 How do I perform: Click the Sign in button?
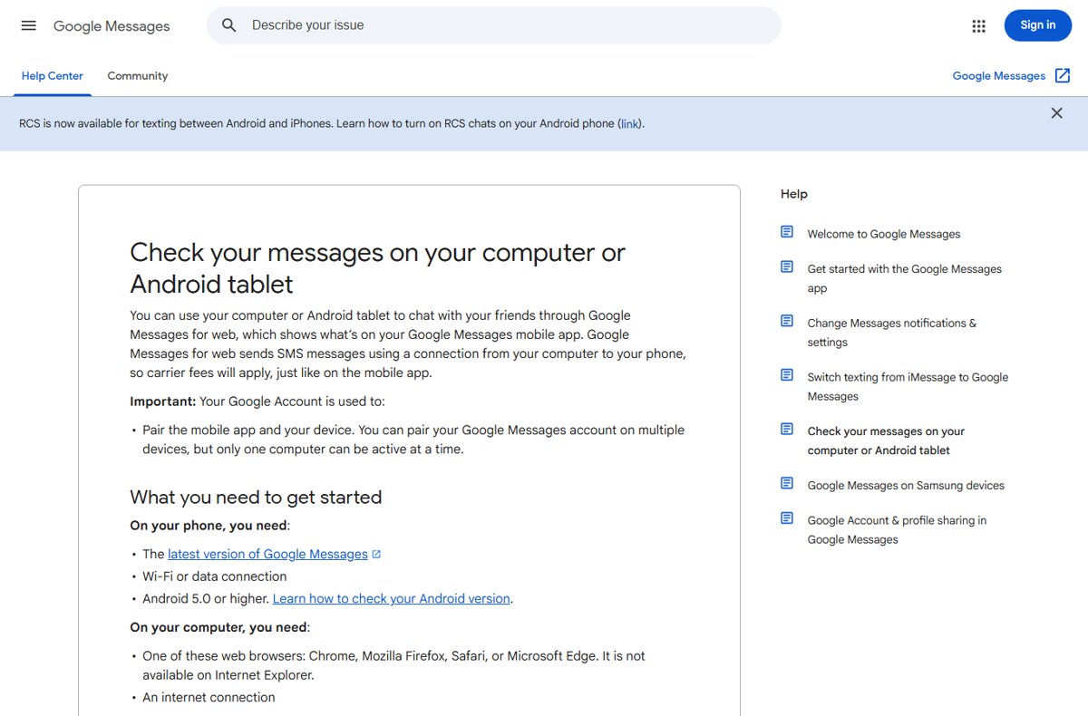(1038, 25)
